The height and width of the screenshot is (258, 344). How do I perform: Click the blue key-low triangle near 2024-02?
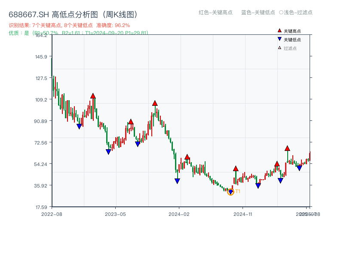pos(177,181)
